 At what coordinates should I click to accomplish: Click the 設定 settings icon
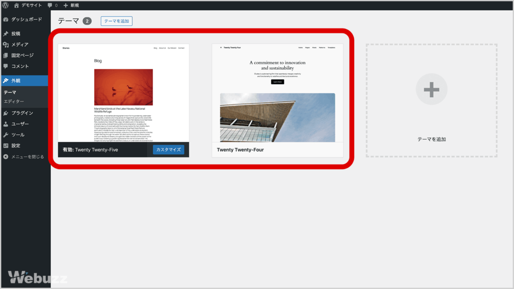pos(6,146)
